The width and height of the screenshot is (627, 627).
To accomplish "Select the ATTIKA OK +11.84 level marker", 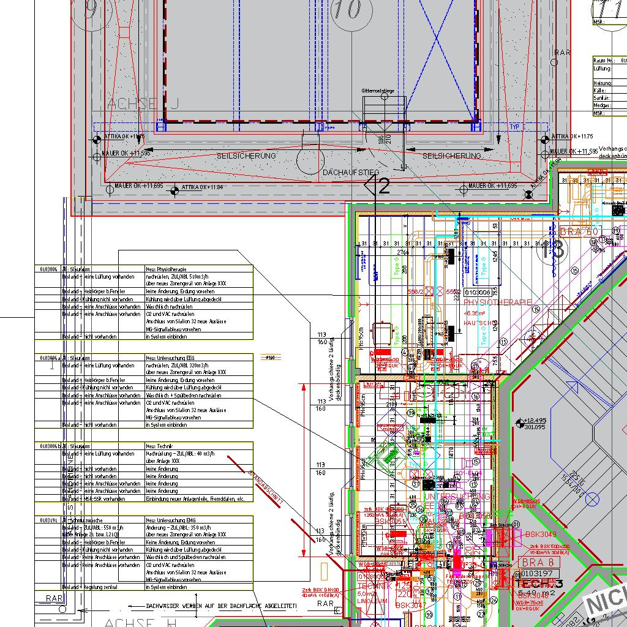I will (175, 189).
